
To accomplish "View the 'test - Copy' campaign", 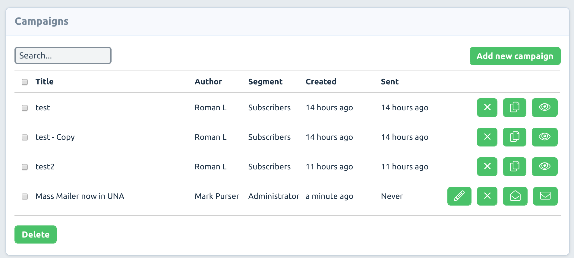I will (544, 137).
